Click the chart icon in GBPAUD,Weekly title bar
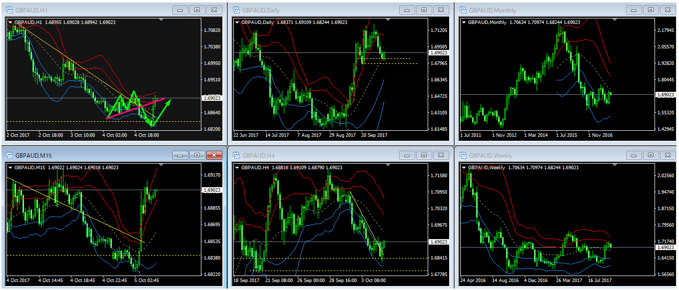Screen dimensions: 679x290 point(462,155)
